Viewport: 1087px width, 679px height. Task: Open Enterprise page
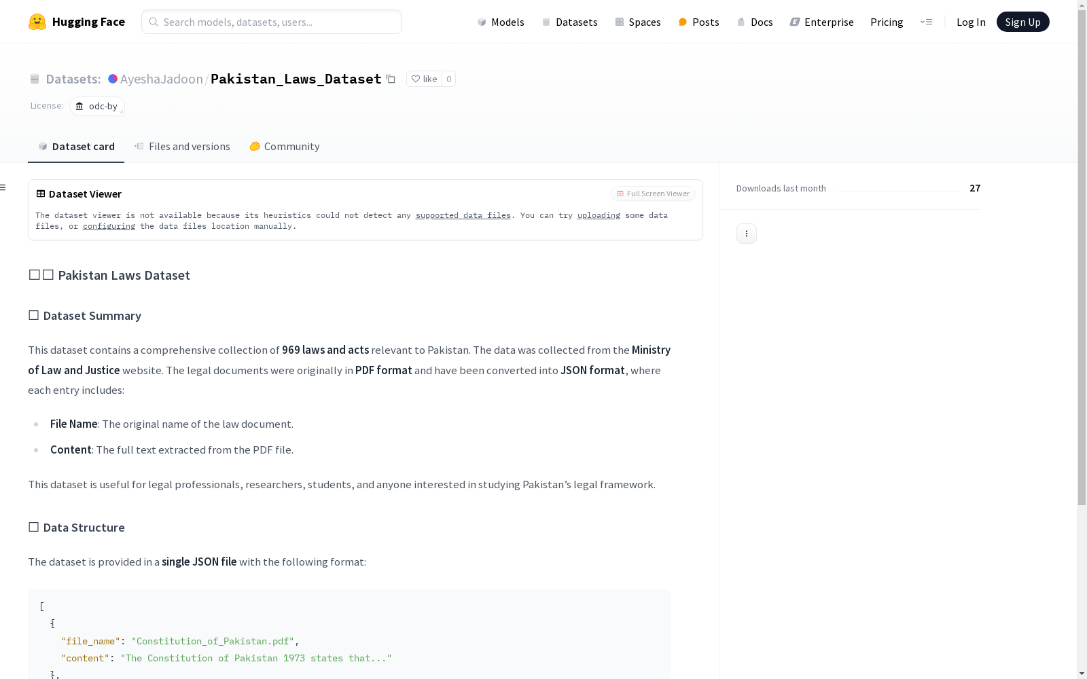point(821,22)
